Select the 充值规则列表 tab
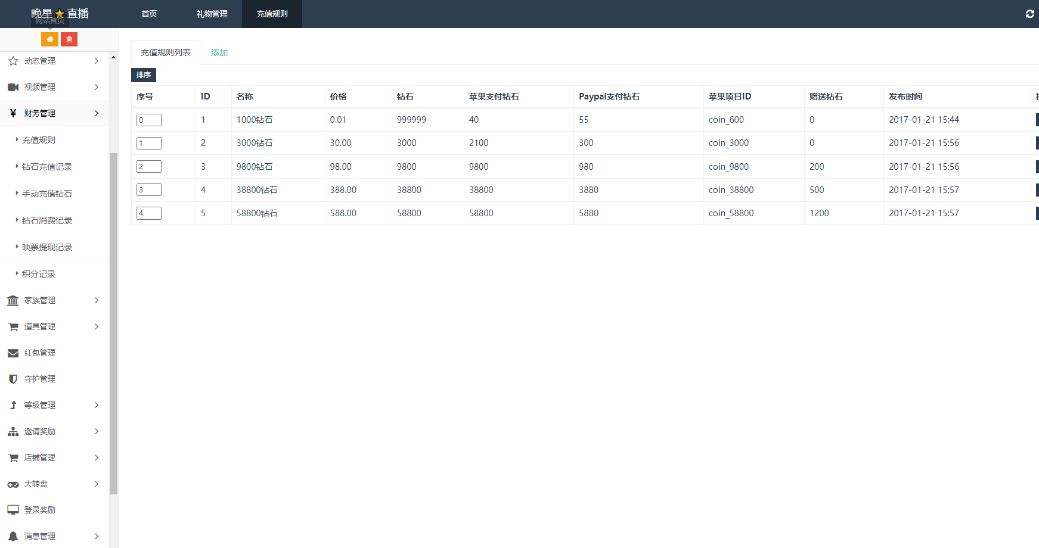The width and height of the screenshot is (1039, 548). (x=166, y=52)
